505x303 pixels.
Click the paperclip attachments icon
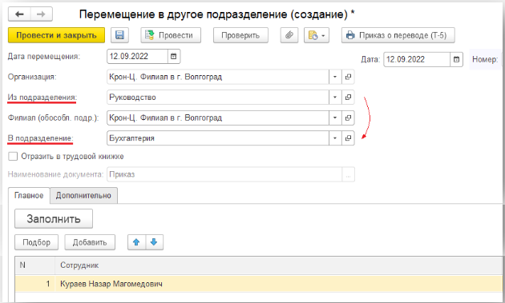289,35
